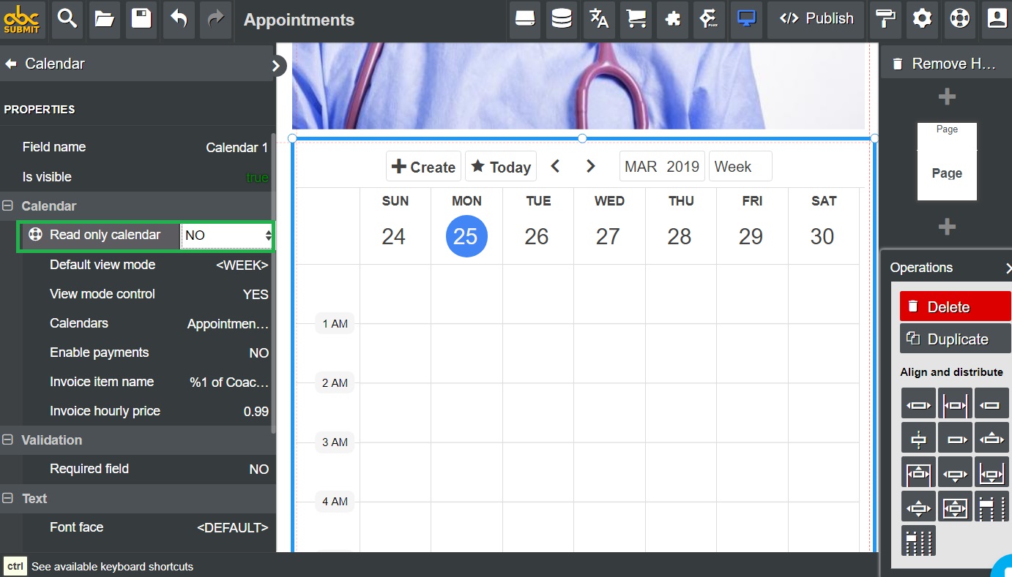Select the Page thumbnail in the right panel
Viewport: 1012px width, 577px height.
click(947, 162)
